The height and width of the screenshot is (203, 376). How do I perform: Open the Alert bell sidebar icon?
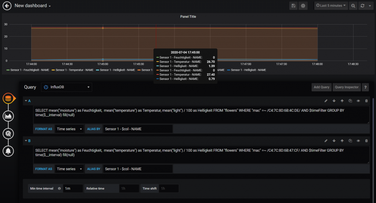click(8, 151)
